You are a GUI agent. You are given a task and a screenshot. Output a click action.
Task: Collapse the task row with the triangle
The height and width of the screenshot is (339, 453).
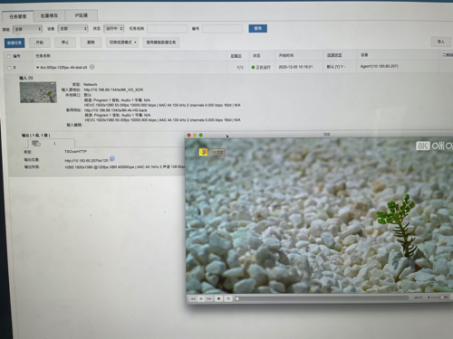pos(37,68)
